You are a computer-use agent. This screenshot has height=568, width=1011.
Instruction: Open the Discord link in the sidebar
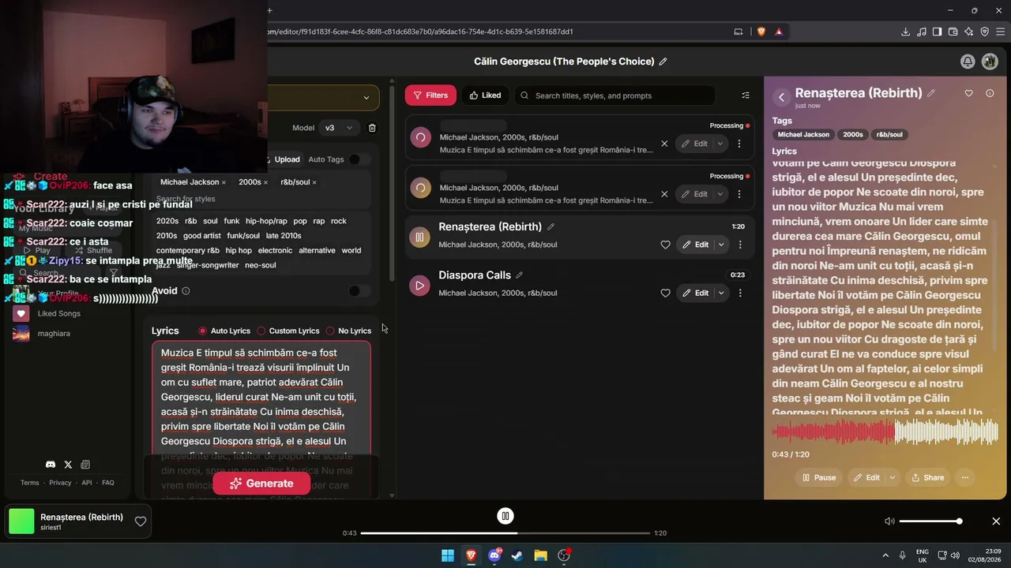point(51,465)
